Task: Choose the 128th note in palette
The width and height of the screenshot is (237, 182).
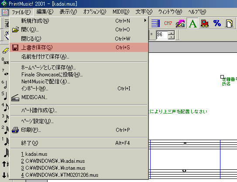Action: (x=6, y=153)
